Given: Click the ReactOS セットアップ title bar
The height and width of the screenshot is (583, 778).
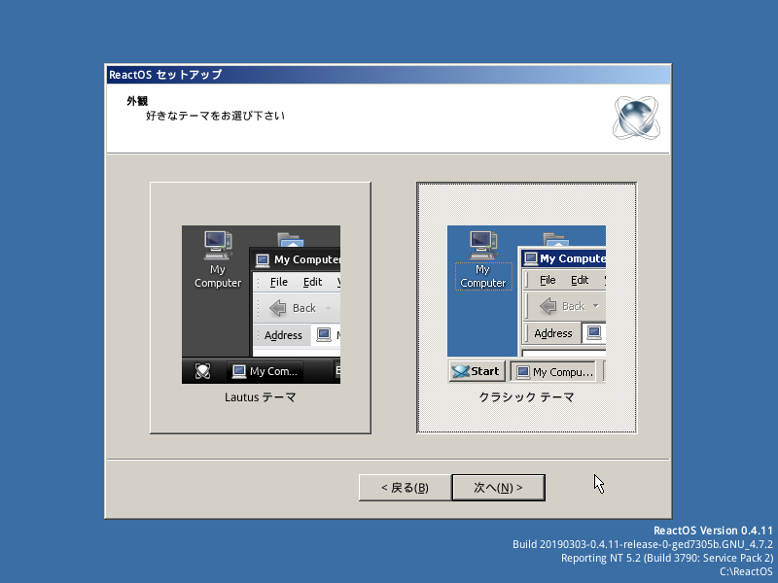Looking at the screenshot, I should point(388,75).
